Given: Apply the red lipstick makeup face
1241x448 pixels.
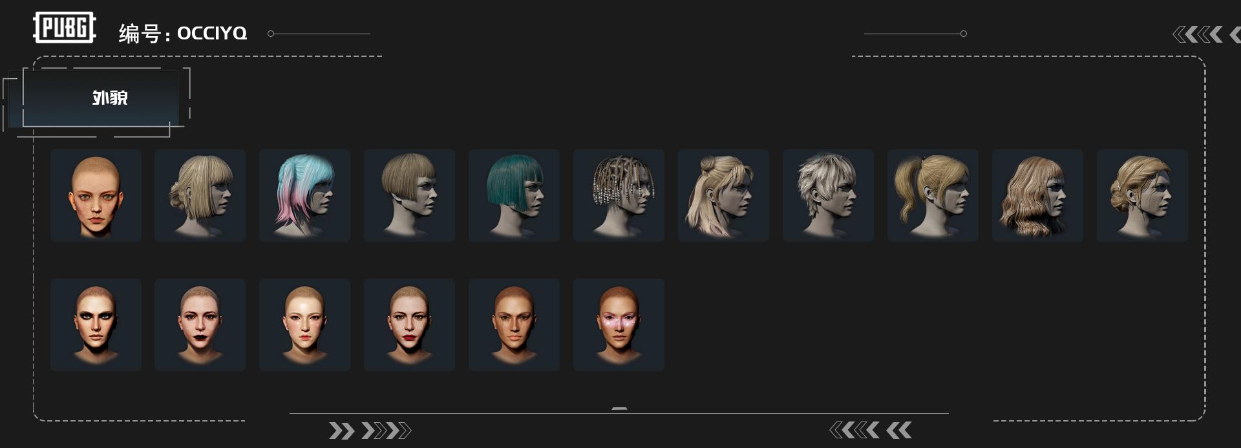Looking at the screenshot, I should (409, 325).
